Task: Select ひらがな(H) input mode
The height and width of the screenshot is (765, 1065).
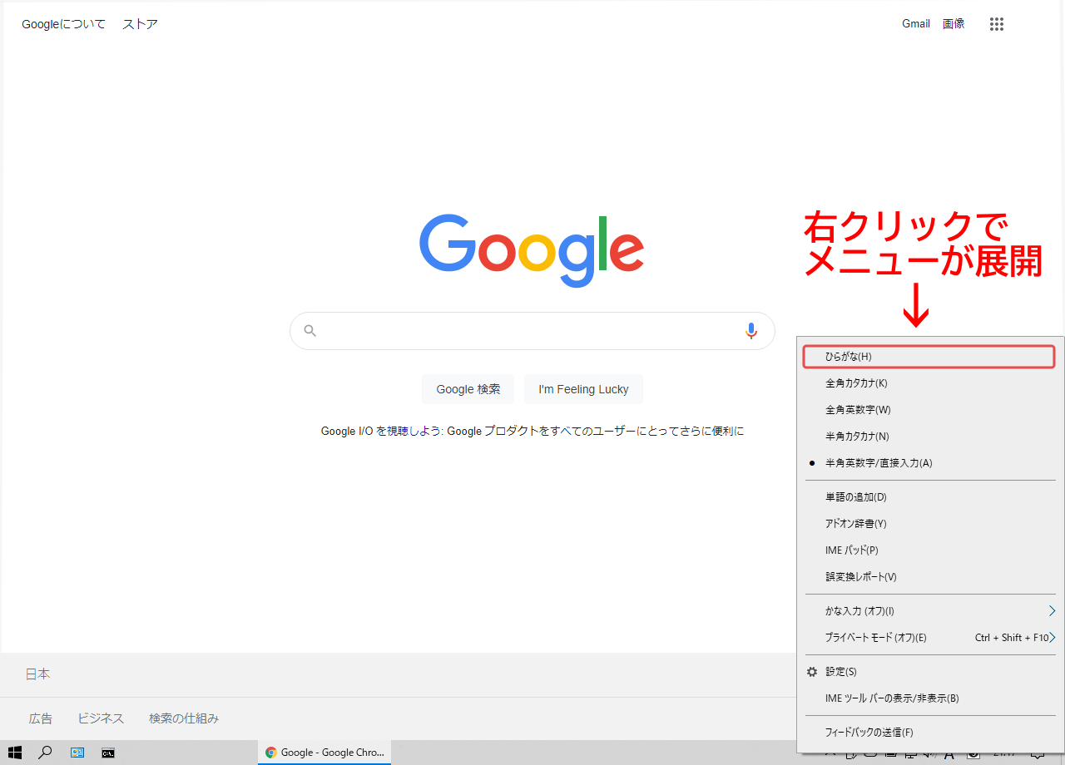Action: (x=929, y=357)
